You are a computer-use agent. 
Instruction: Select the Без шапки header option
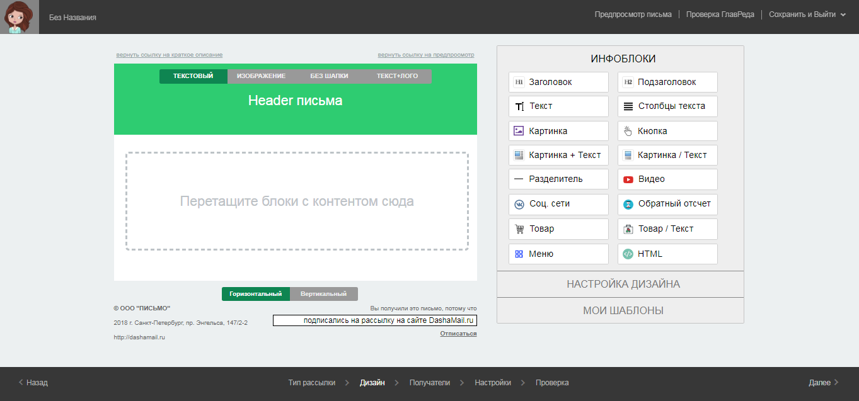(x=329, y=76)
